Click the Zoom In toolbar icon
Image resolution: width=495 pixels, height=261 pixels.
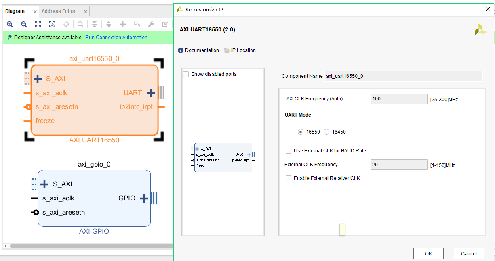point(10,24)
